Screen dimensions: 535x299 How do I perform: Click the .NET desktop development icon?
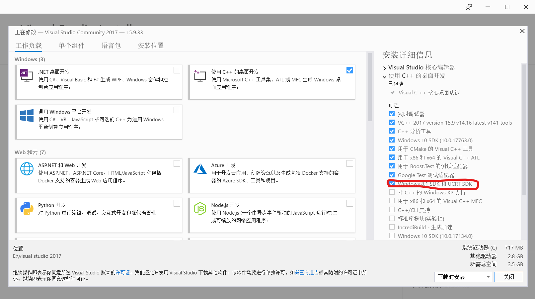(x=27, y=75)
